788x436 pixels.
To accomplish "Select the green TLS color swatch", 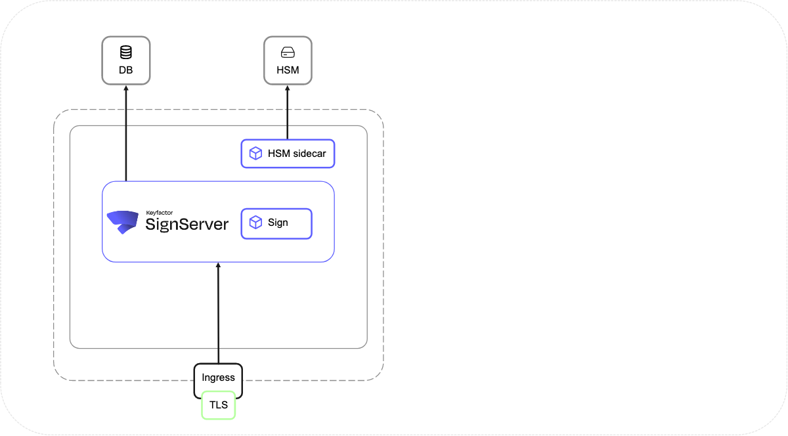I will (x=218, y=405).
